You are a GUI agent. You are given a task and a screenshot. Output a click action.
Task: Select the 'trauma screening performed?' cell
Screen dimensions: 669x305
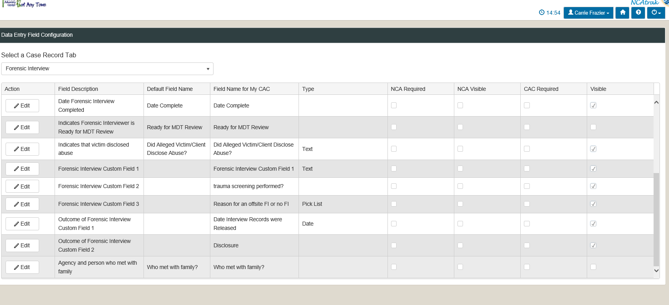tap(254, 186)
